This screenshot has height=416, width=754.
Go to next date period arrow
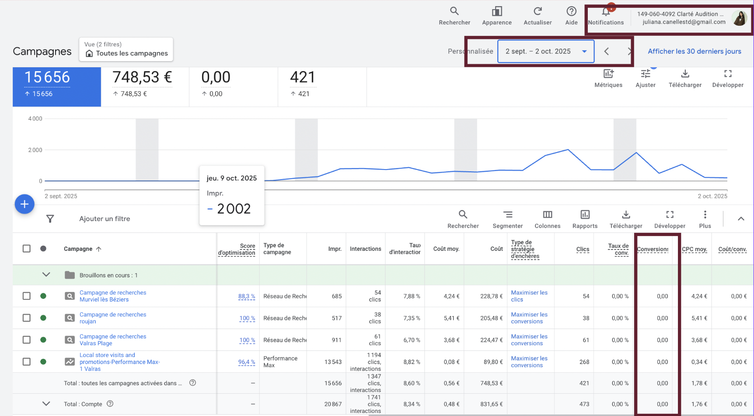[x=629, y=51]
